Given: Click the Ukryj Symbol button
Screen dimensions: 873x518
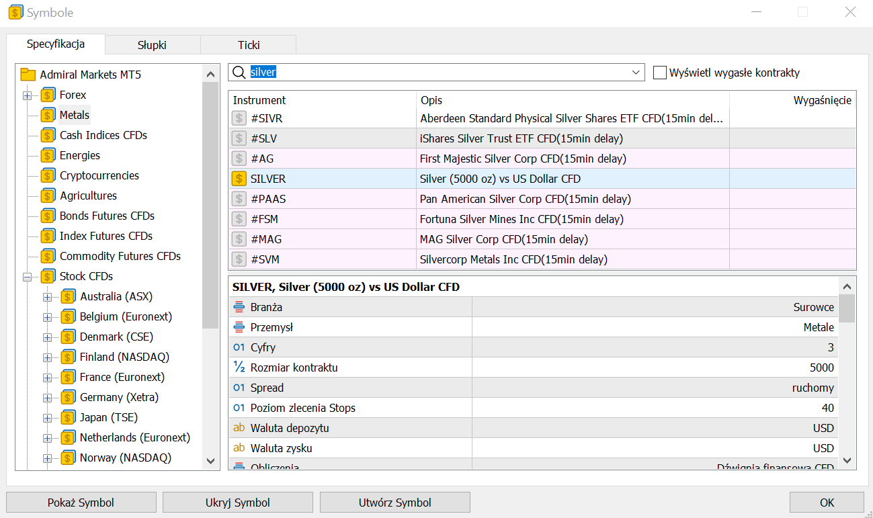Looking at the screenshot, I should pos(238,503).
